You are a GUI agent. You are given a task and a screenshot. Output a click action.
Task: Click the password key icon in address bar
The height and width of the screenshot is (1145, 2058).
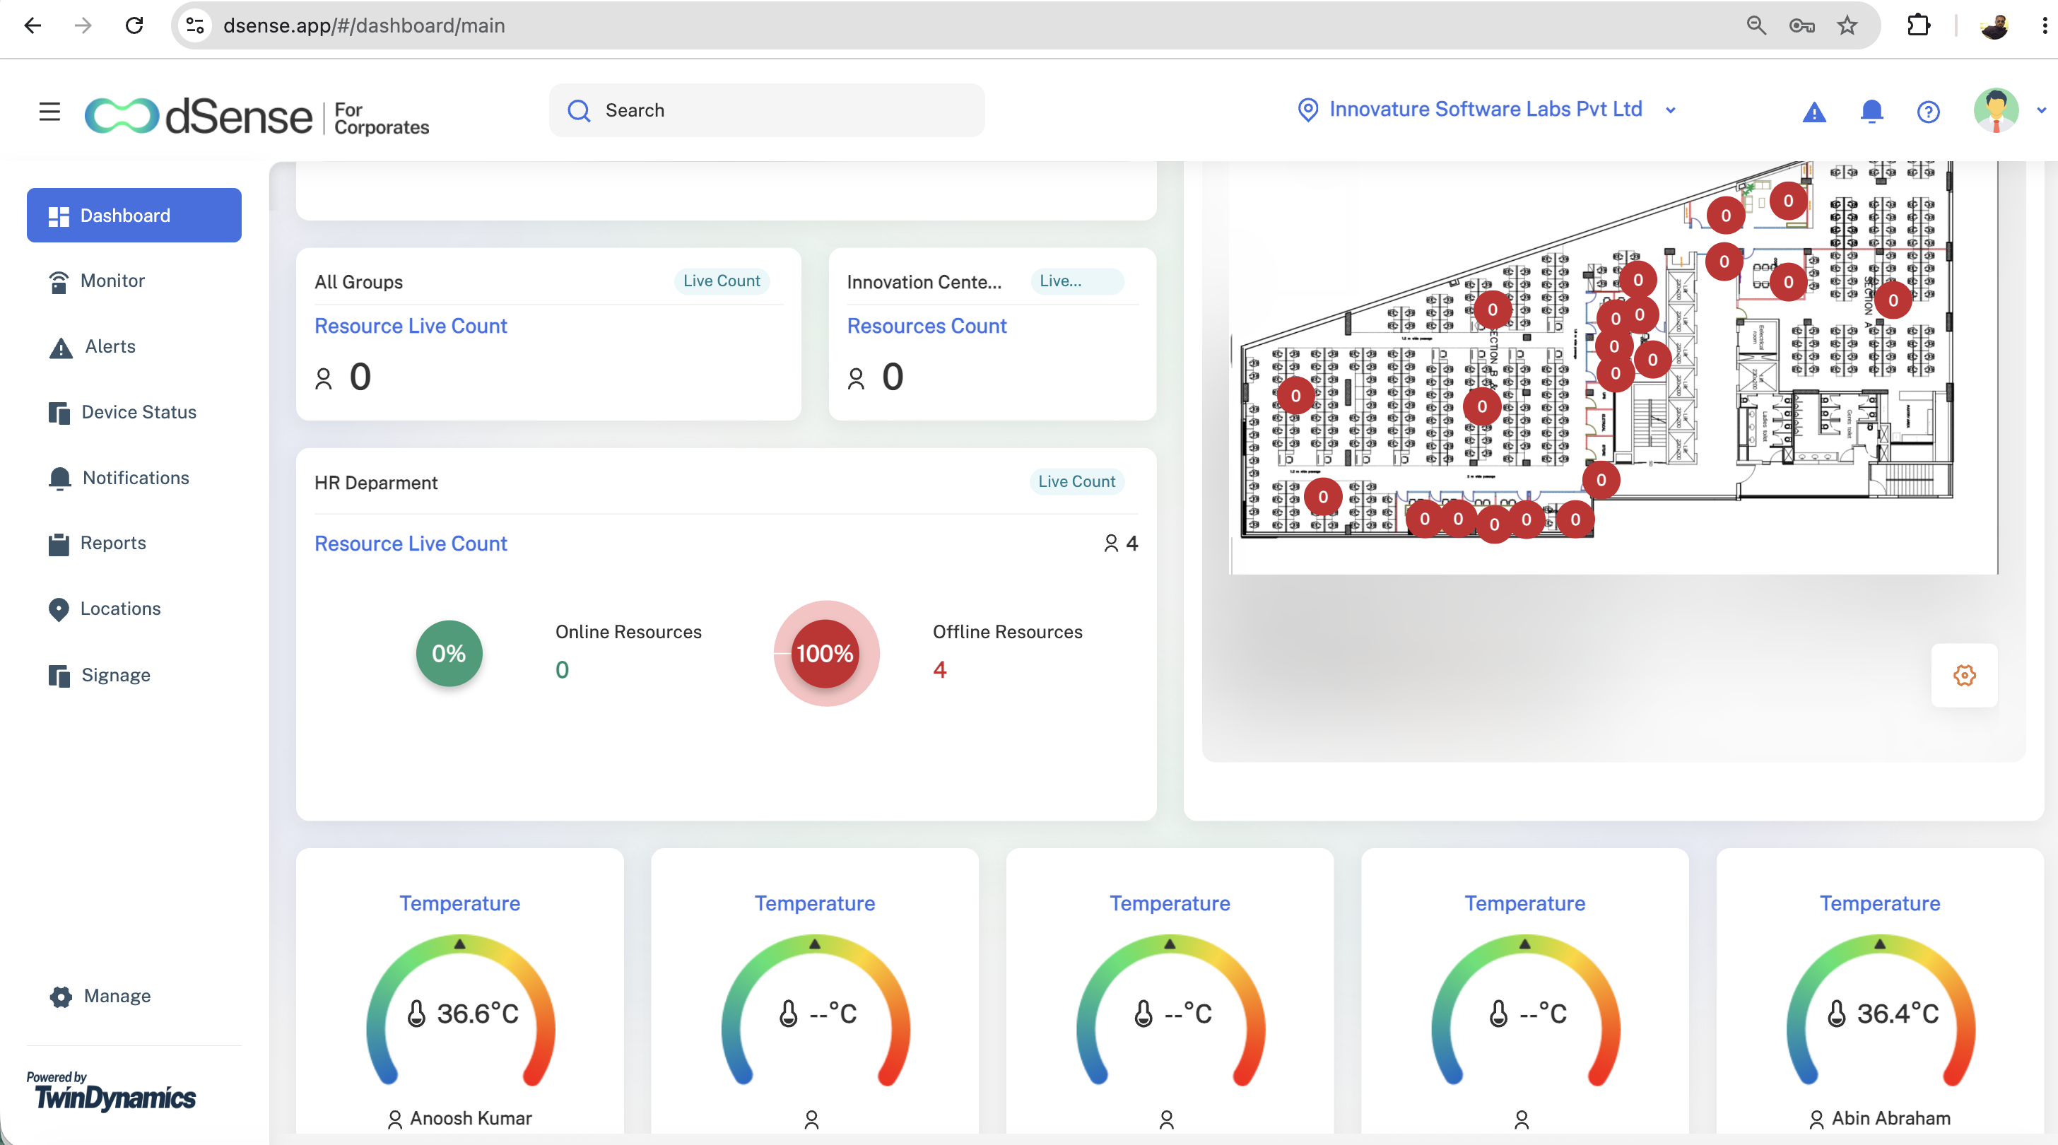click(x=1801, y=25)
